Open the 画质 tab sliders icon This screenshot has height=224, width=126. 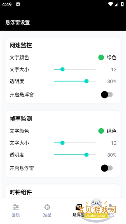tap(16, 207)
